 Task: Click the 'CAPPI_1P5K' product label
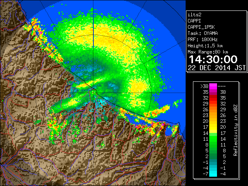pos(201,27)
